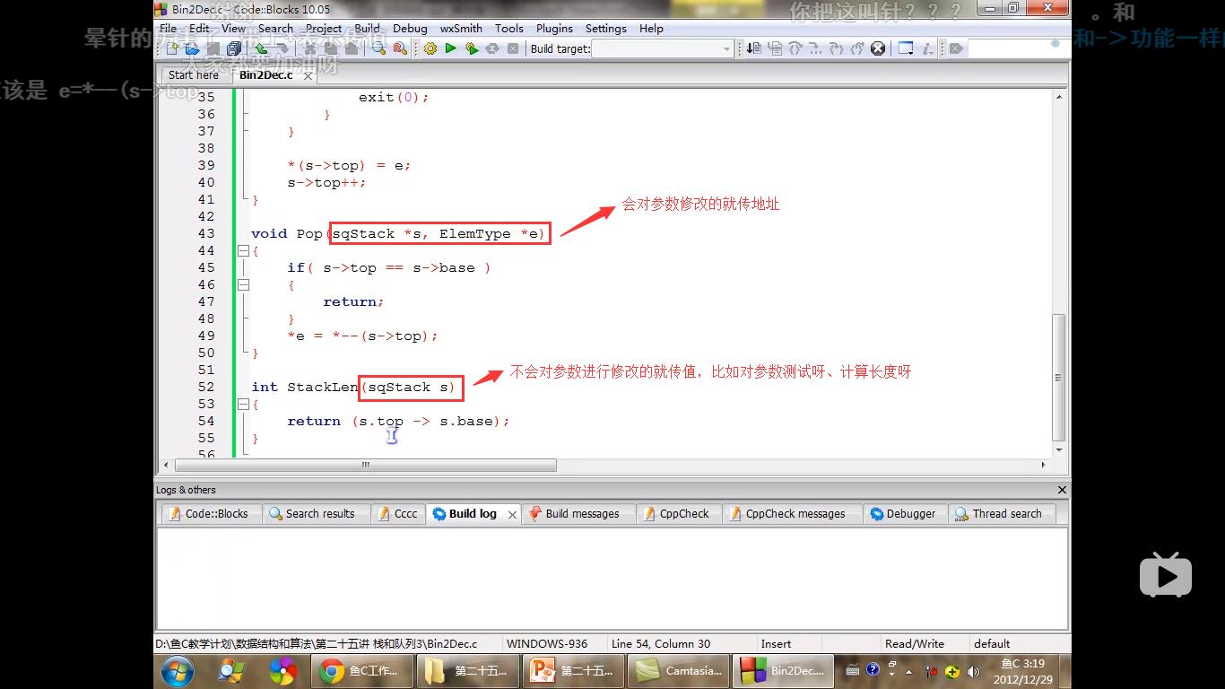Click the Build gear icon in toolbar

[x=430, y=48]
